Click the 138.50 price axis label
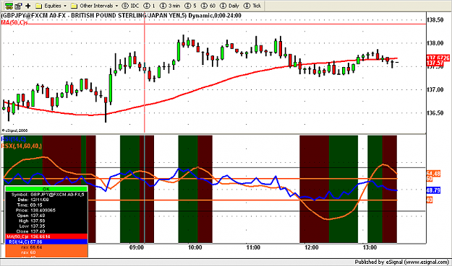Viewport: 452px width, 266px height. coord(435,19)
